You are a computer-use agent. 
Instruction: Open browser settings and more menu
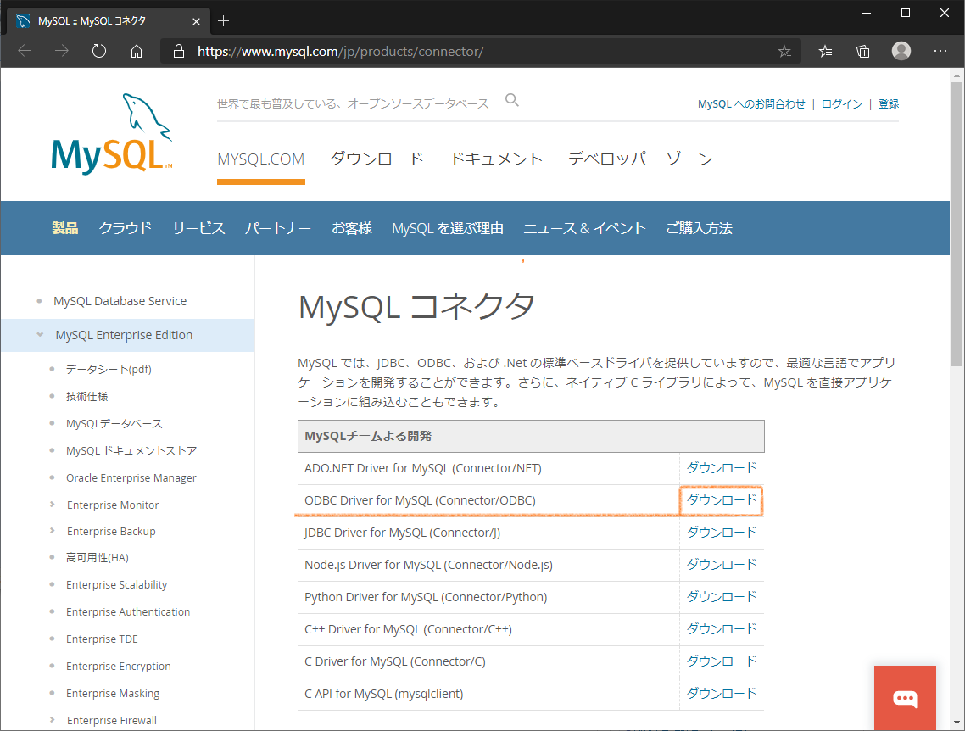[940, 51]
